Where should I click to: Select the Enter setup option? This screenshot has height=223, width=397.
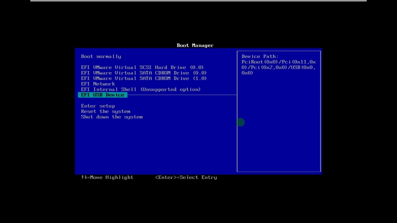(98, 106)
